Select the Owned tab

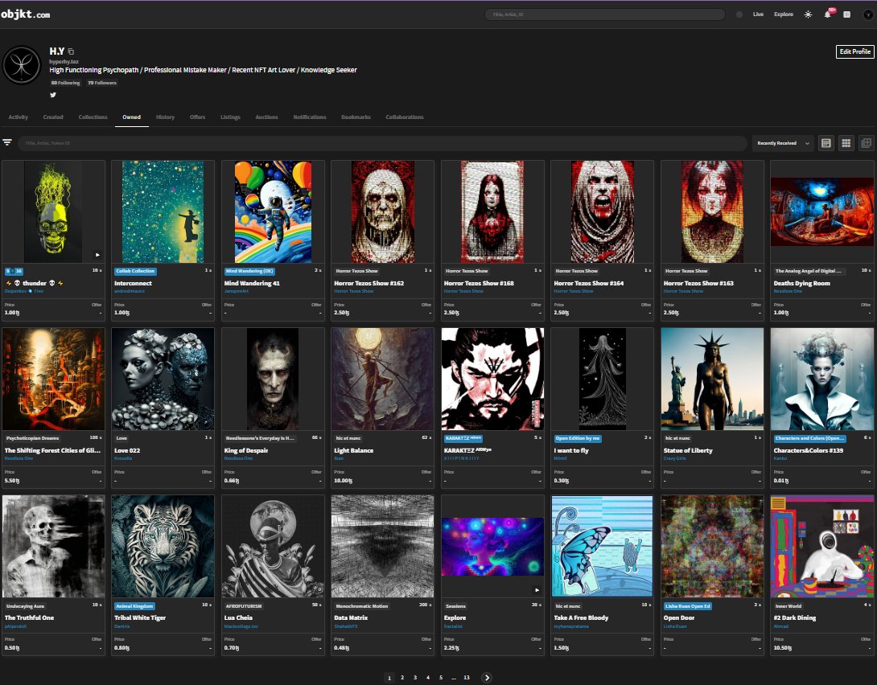[x=131, y=117]
